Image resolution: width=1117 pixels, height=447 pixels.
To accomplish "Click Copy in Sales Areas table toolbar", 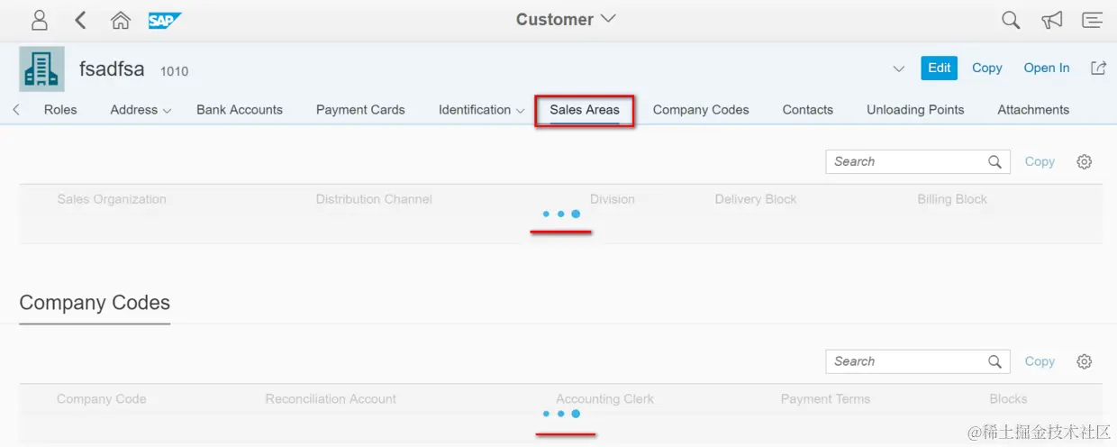I will [1040, 162].
